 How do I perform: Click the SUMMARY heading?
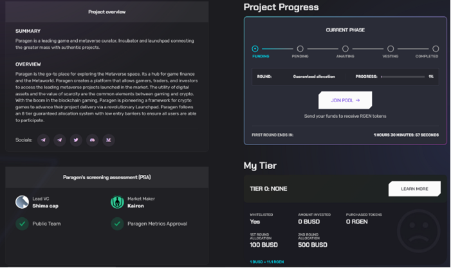pyautogui.click(x=28, y=31)
